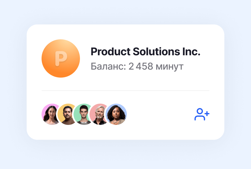Click the word Баланс

108,66
